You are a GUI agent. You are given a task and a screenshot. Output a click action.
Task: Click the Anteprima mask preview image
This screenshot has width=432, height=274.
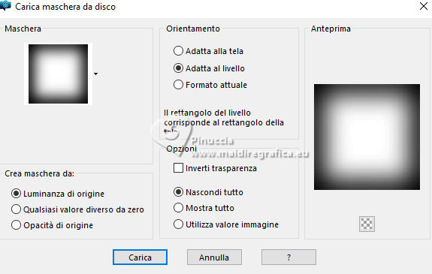(x=367, y=137)
